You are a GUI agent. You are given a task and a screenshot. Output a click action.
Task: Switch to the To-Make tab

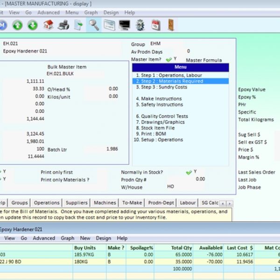coord(132,203)
